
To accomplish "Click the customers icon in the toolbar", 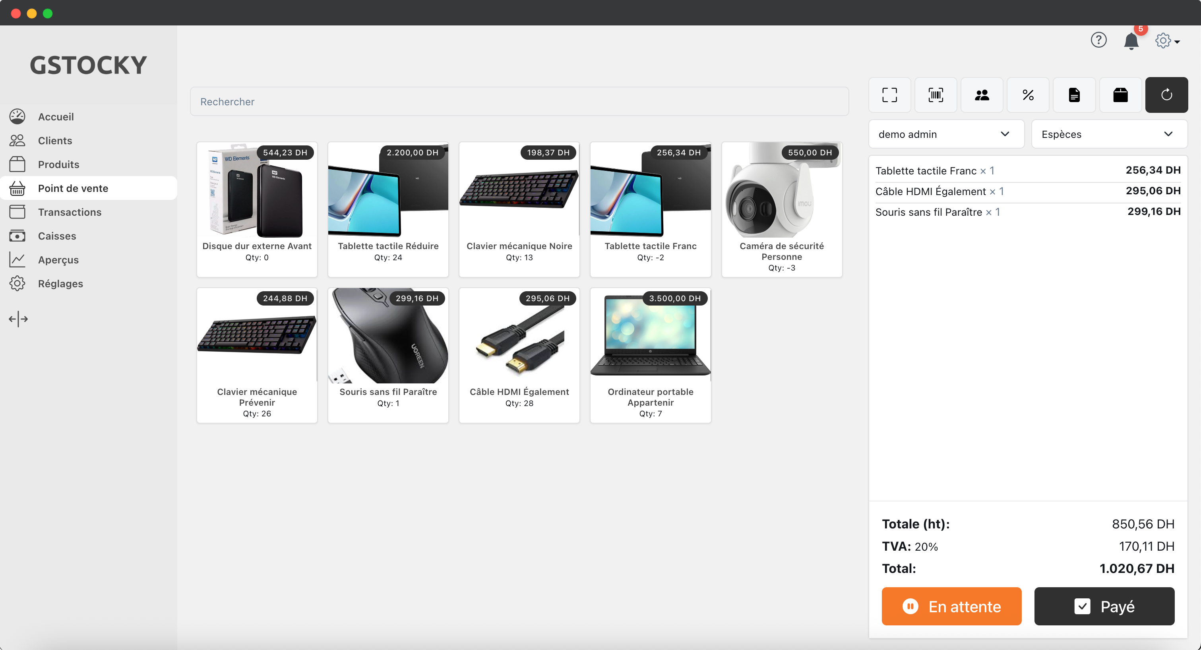I will click(981, 95).
